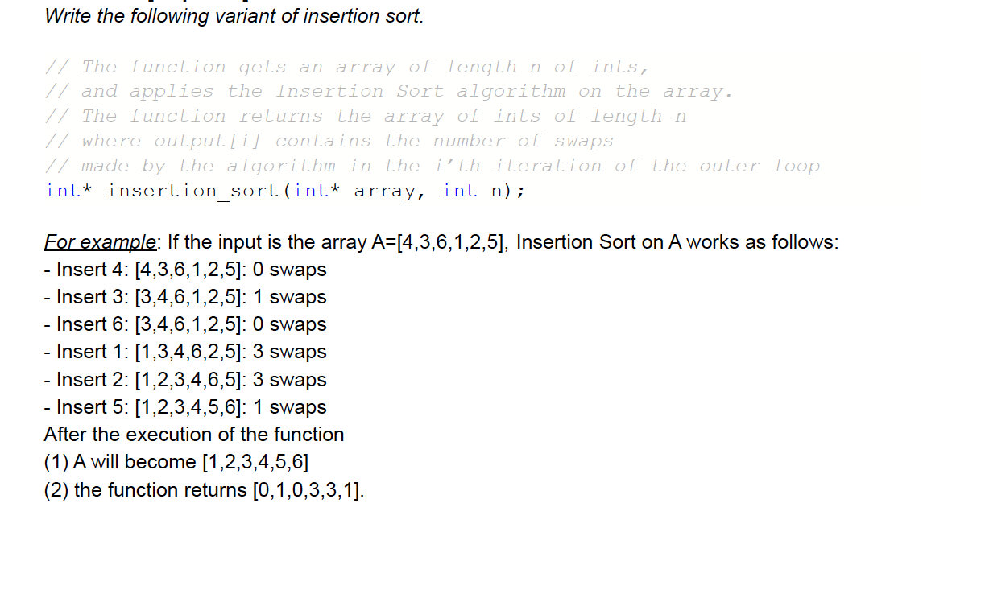Select the 'Insert 1' three swaps line

tap(185, 352)
